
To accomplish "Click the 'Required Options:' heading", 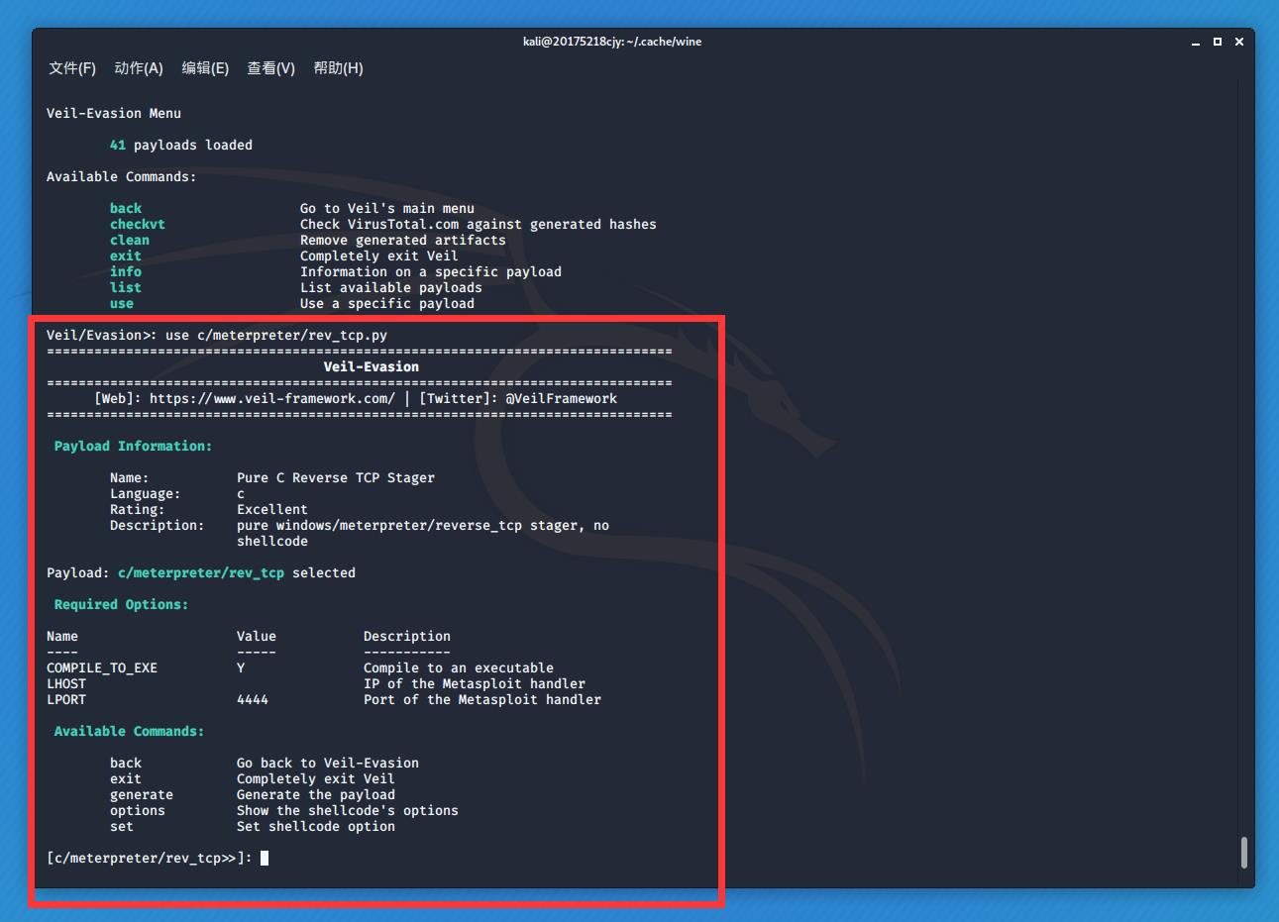I will pyautogui.click(x=122, y=604).
